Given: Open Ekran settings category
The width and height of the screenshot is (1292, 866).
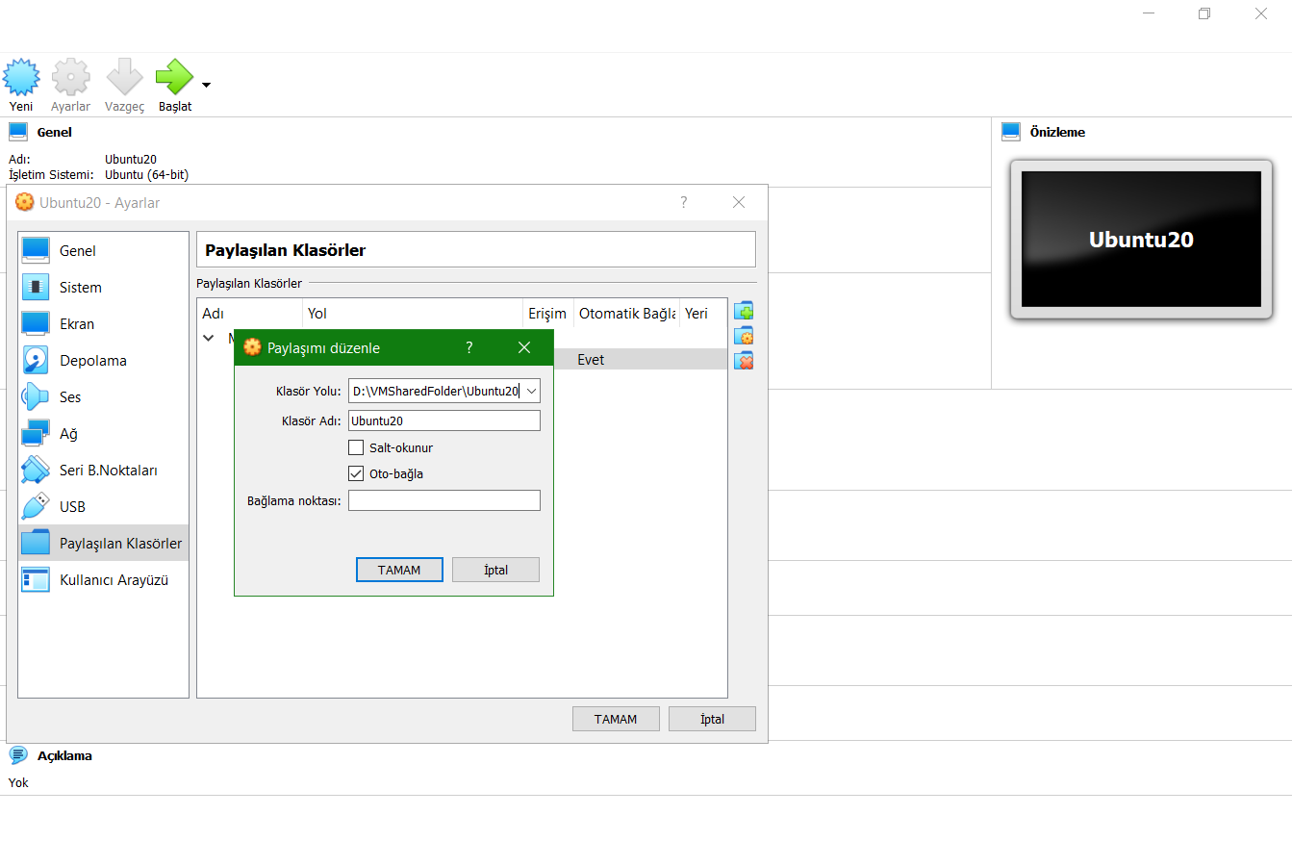Looking at the screenshot, I should [x=103, y=323].
